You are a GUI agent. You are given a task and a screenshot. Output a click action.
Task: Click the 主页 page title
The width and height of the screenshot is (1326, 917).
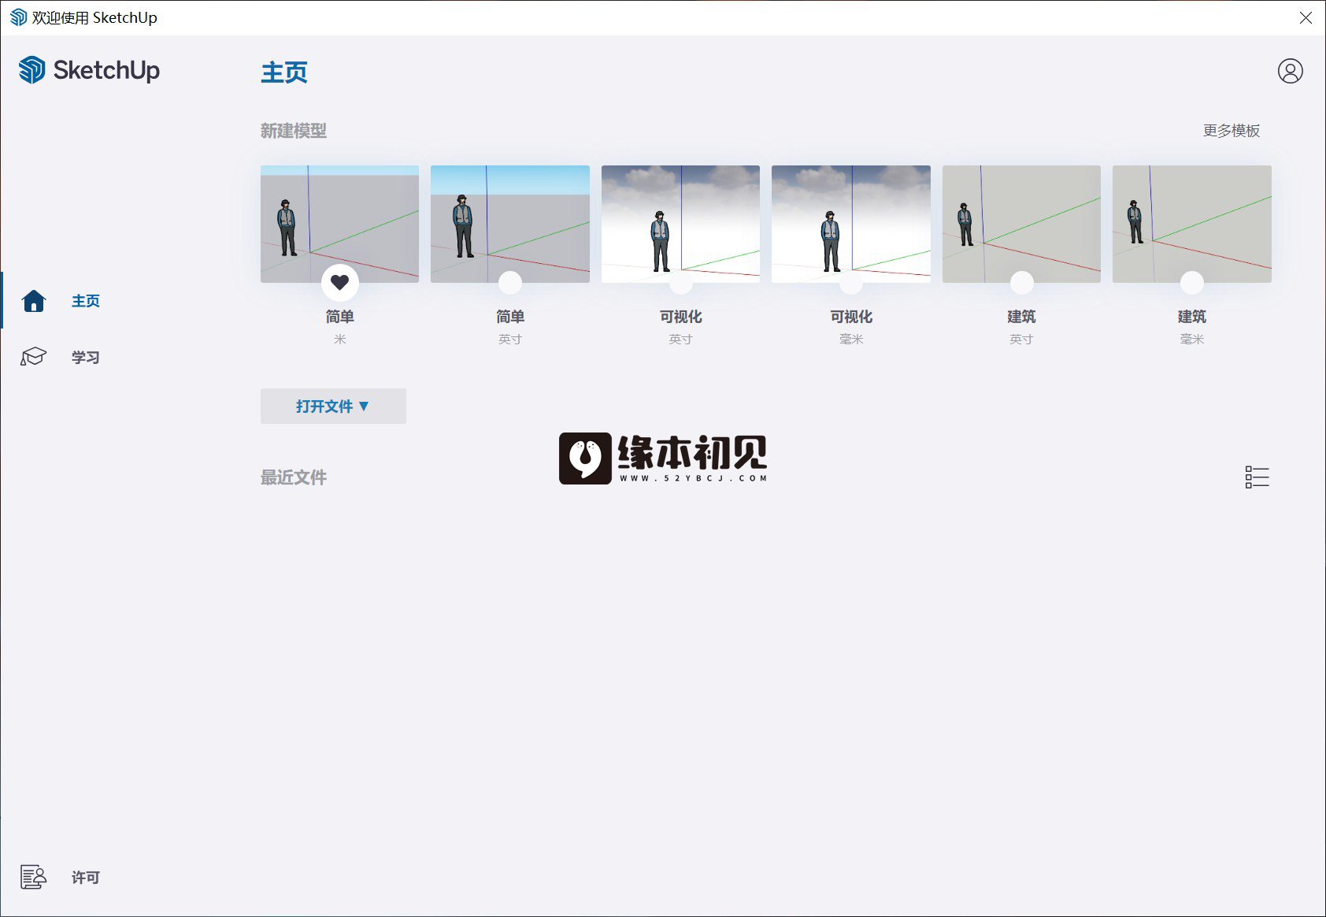click(x=284, y=72)
